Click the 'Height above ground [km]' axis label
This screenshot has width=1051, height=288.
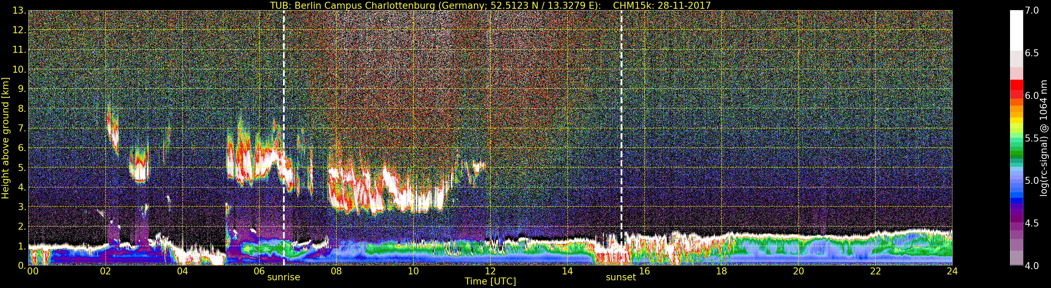click(x=5, y=138)
